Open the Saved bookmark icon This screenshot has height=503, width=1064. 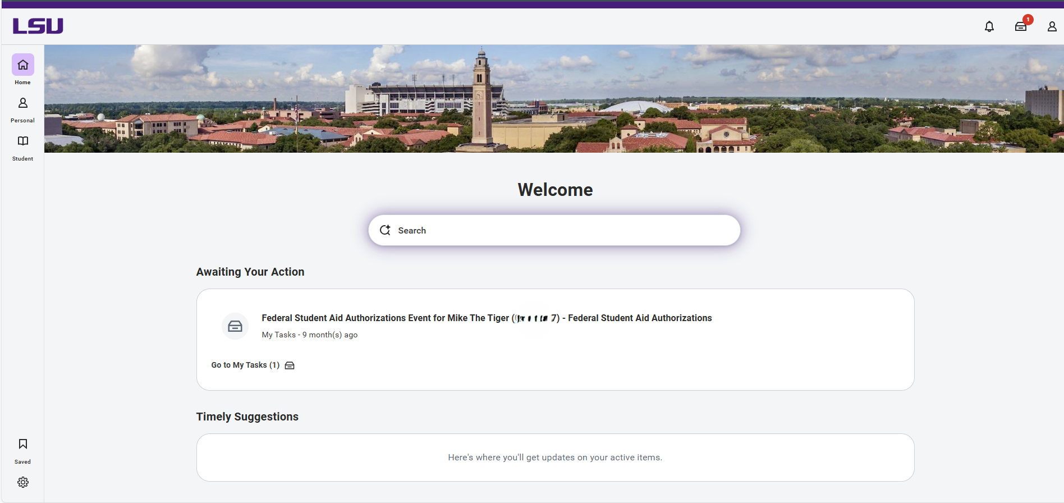click(x=23, y=445)
